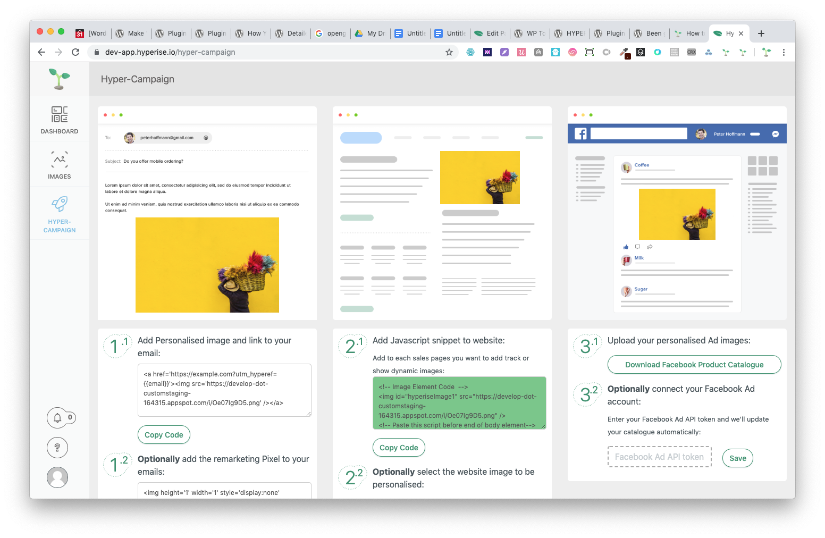Open the user profile avatar
The height and width of the screenshot is (538, 825).
[x=57, y=477]
